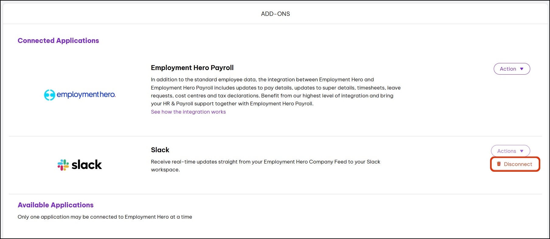Click the employmenthero wordmark text in logo
The image size is (550, 239).
click(86, 95)
